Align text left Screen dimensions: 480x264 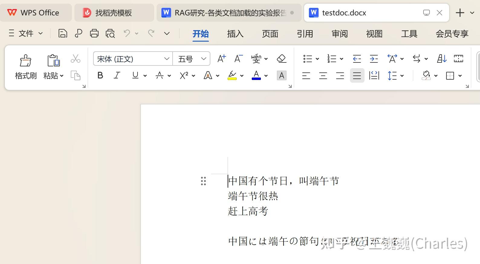click(306, 75)
